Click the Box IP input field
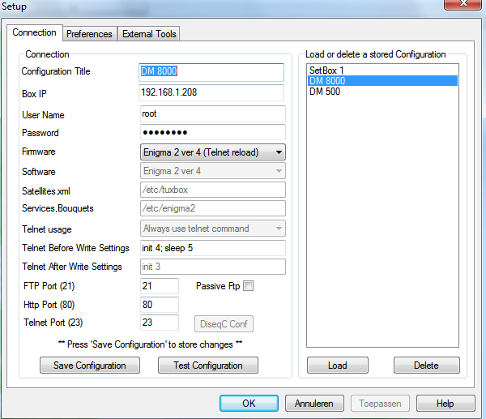The image size is (486, 419). [211, 92]
